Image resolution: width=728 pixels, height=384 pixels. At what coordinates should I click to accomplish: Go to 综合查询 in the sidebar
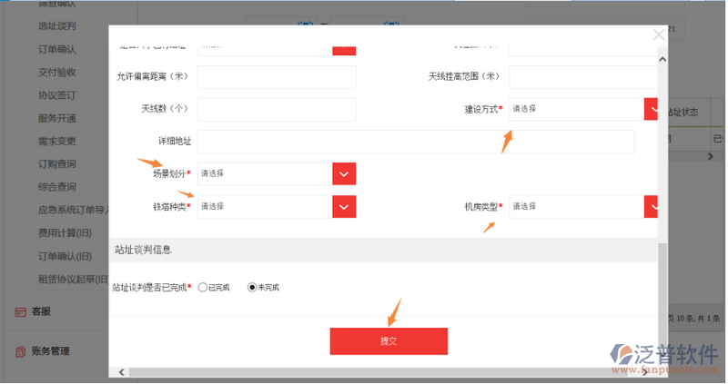(56, 187)
